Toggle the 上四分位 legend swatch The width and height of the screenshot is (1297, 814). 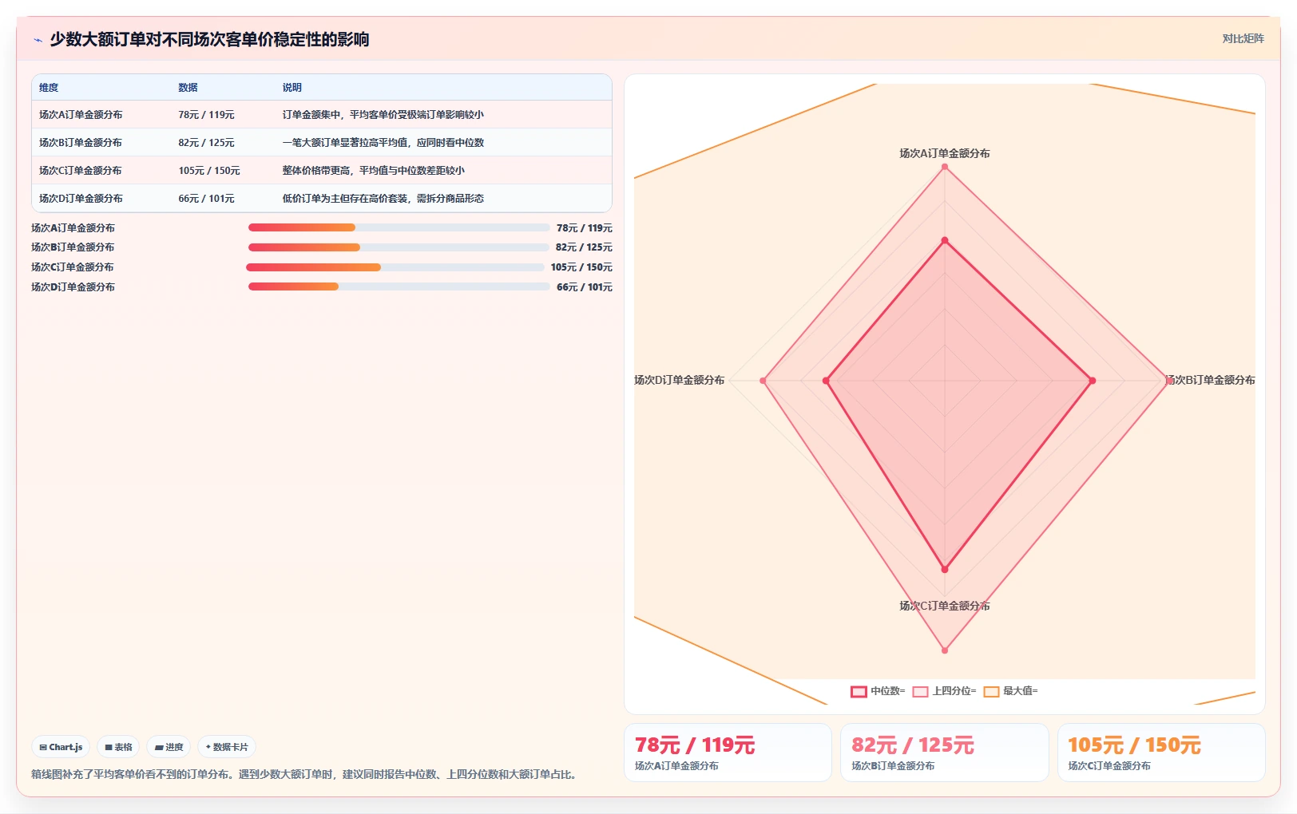pos(920,691)
